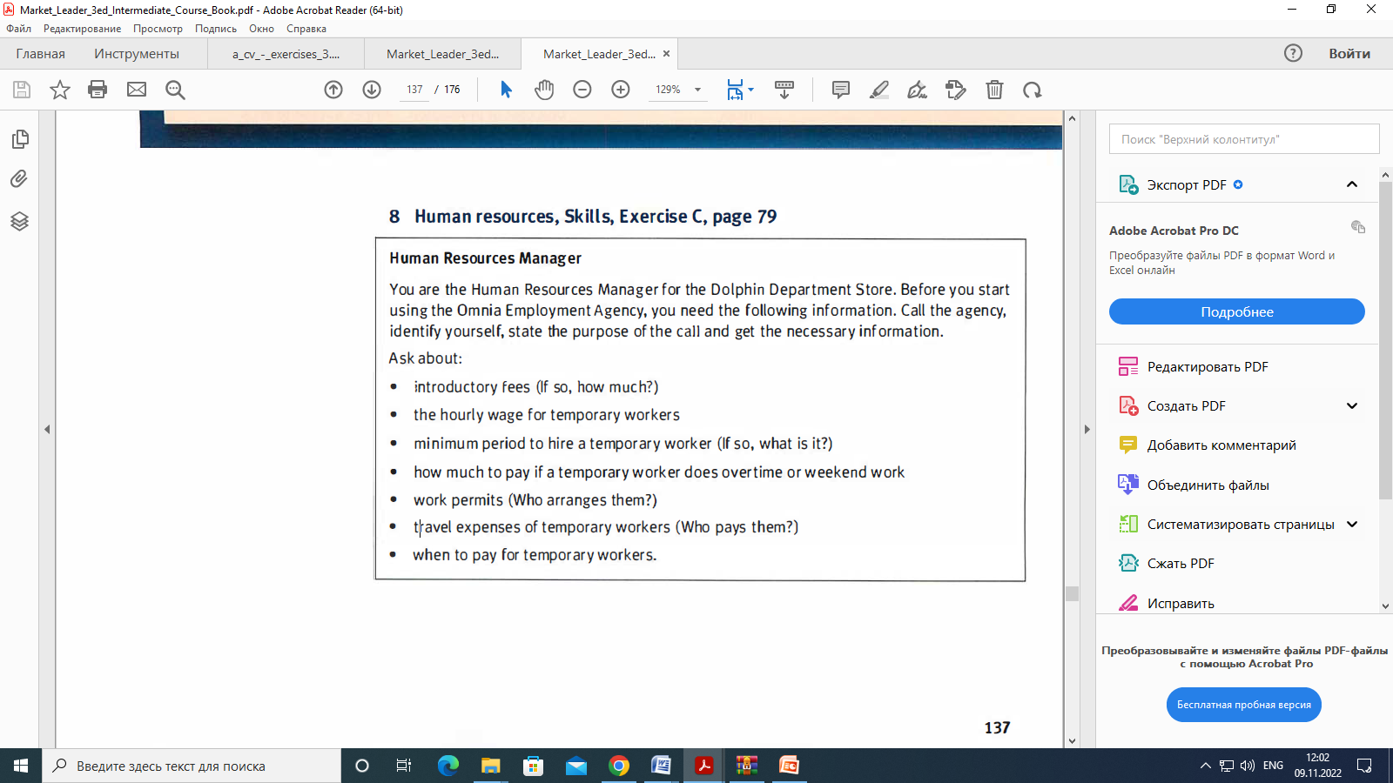
Task: Click Бесплатная пробная версия button
Action: click(x=1244, y=705)
